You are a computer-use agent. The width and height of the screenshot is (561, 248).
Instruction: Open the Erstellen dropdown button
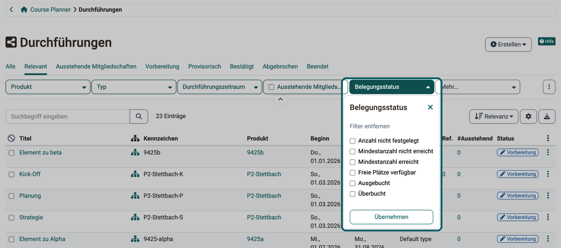508,45
